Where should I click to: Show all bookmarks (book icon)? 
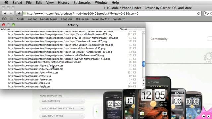click(4, 19)
